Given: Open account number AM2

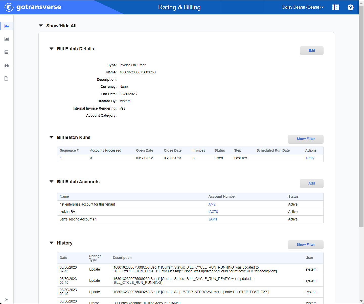Looking at the screenshot, I should [212, 204].
